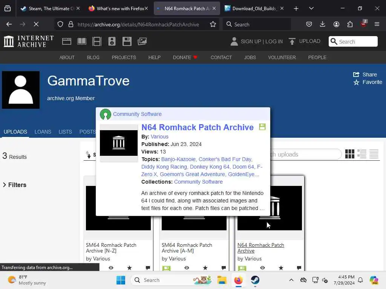This screenshot has width=386, height=289.
Task: Click the Share icon
Action: [356, 75]
